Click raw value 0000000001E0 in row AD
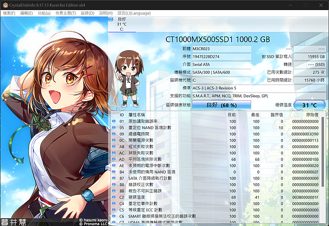 click(x=305, y=159)
